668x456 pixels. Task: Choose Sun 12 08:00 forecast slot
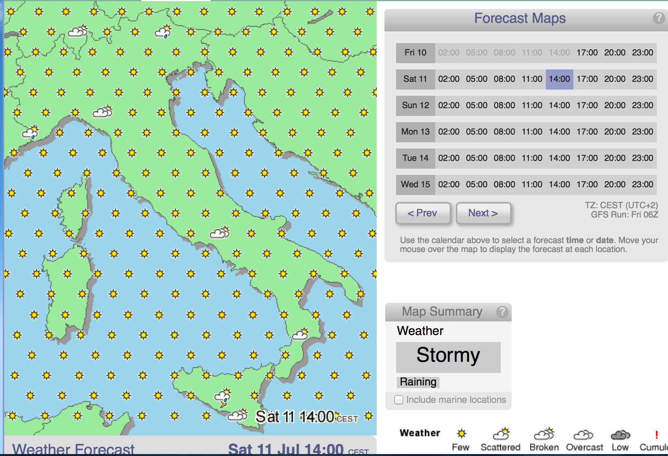[x=504, y=105]
